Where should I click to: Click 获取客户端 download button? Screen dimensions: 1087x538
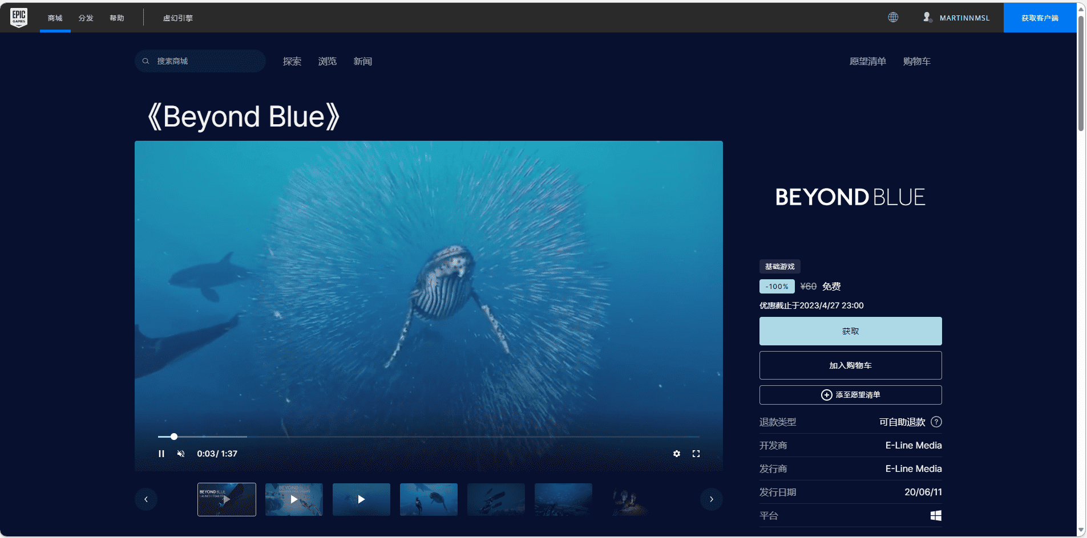[x=1040, y=18]
